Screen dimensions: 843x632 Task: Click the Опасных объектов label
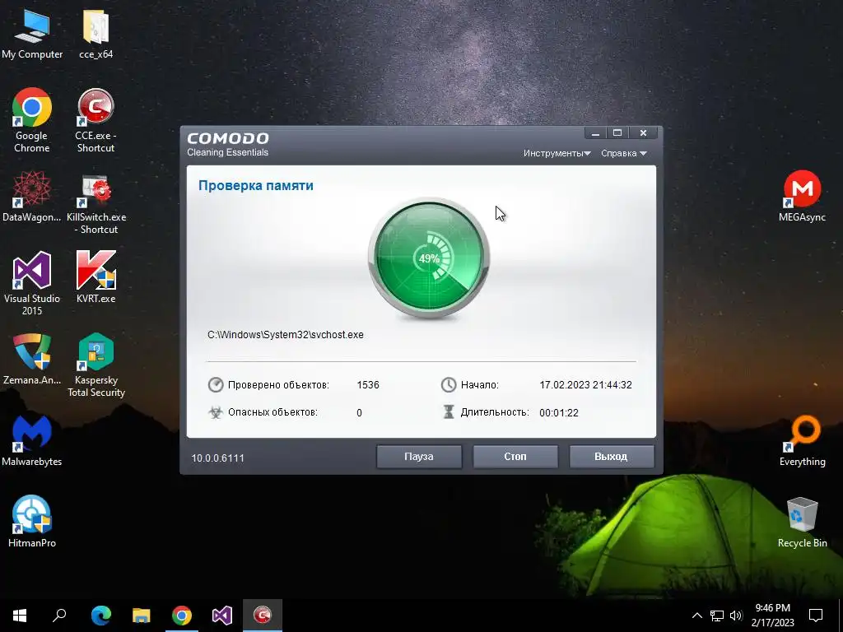[x=272, y=412]
